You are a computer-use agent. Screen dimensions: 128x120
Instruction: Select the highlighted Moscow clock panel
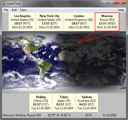[107, 22]
